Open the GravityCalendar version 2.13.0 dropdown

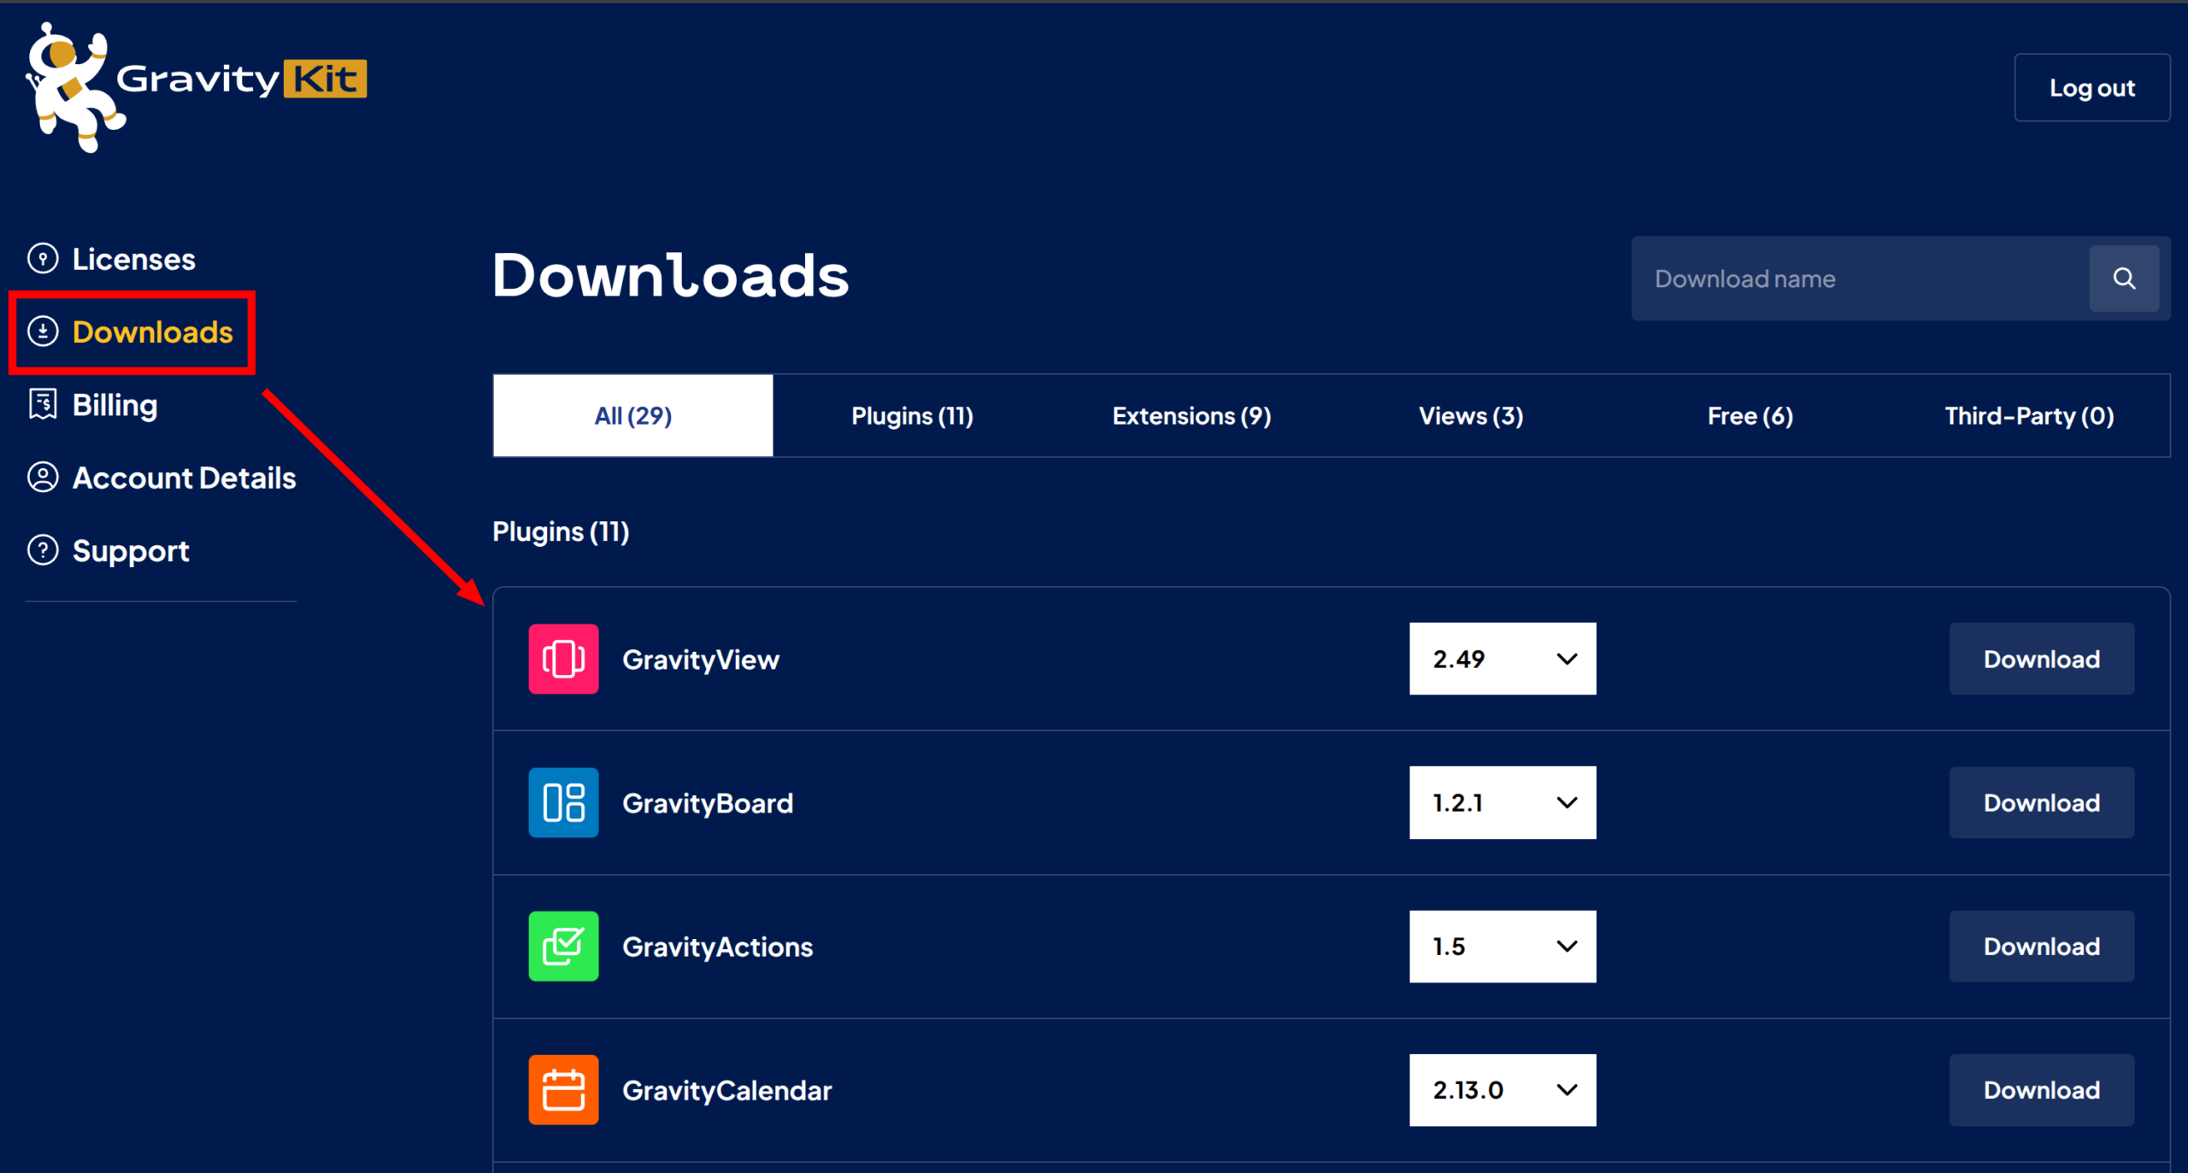click(x=1502, y=1089)
